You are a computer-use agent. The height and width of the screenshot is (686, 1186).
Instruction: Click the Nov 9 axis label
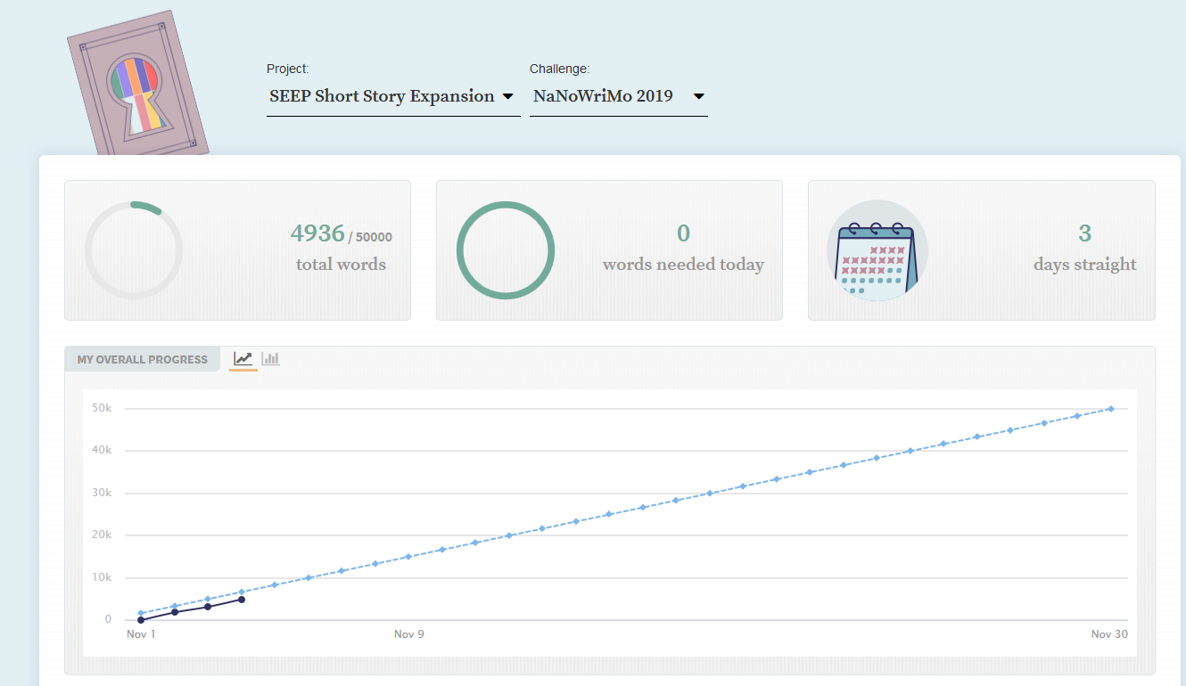(409, 634)
